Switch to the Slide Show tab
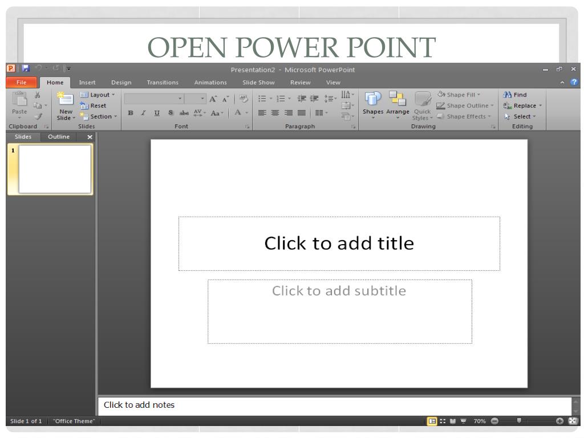Screen dimensions: 584x438 (x=258, y=82)
